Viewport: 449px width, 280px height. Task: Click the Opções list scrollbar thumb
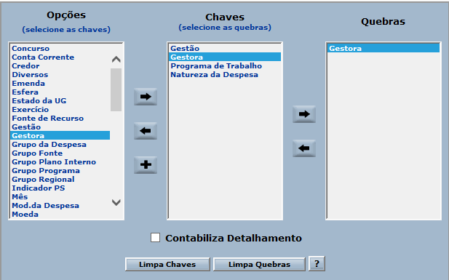116,89
